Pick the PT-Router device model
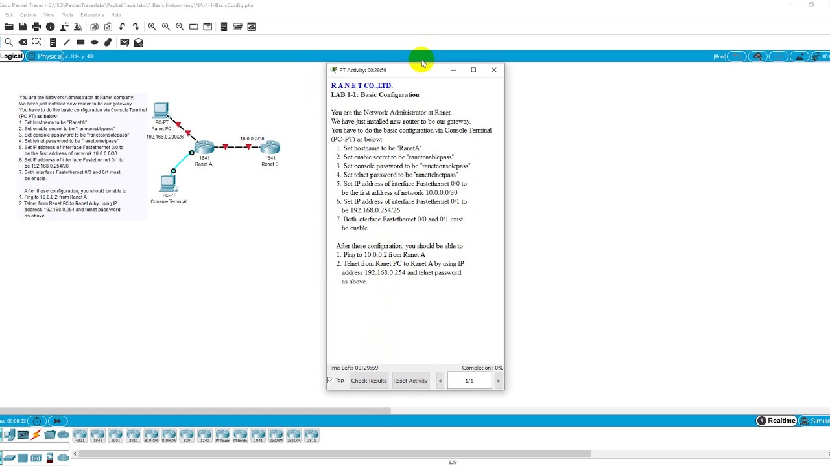This screenshot has width=830, height=466. tap(222, 435)
